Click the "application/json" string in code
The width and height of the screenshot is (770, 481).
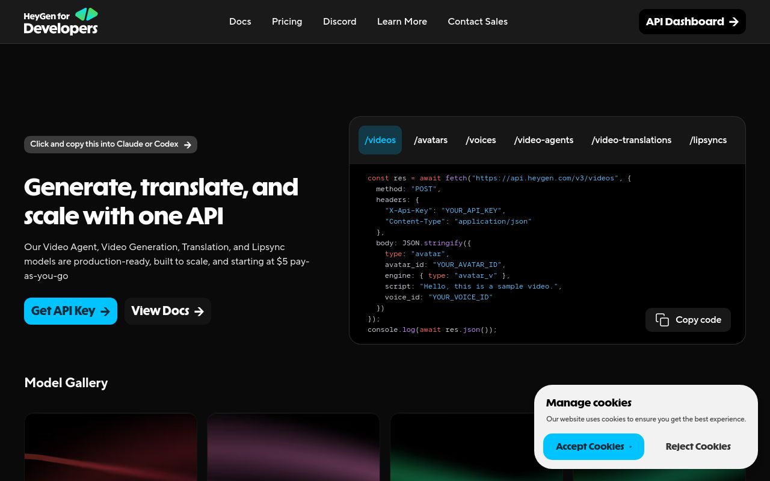[493, 221]
